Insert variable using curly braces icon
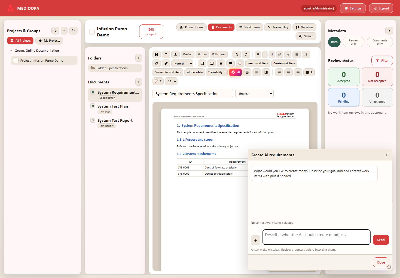The image size is (400, 278). [240, 63]
